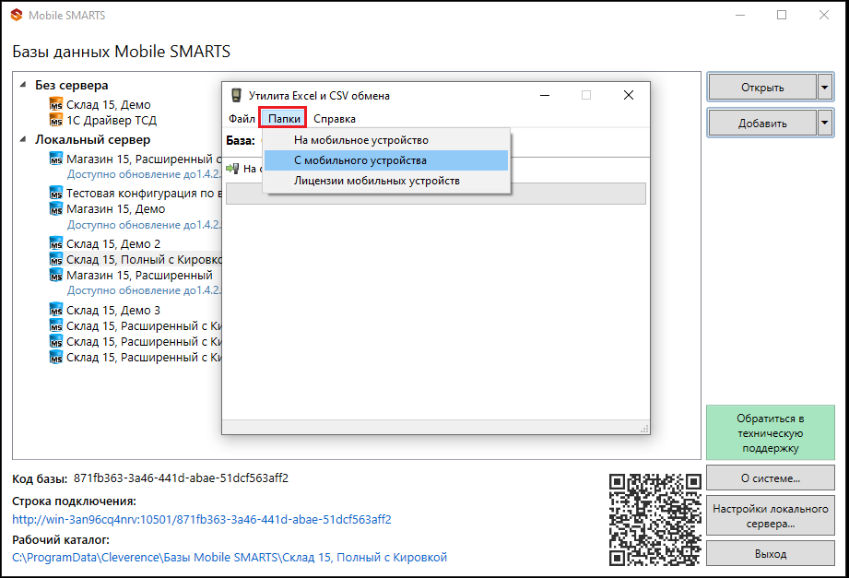Click the database code 871fb363 text
This screenshot has height=578, width=849.
[181, 478]
